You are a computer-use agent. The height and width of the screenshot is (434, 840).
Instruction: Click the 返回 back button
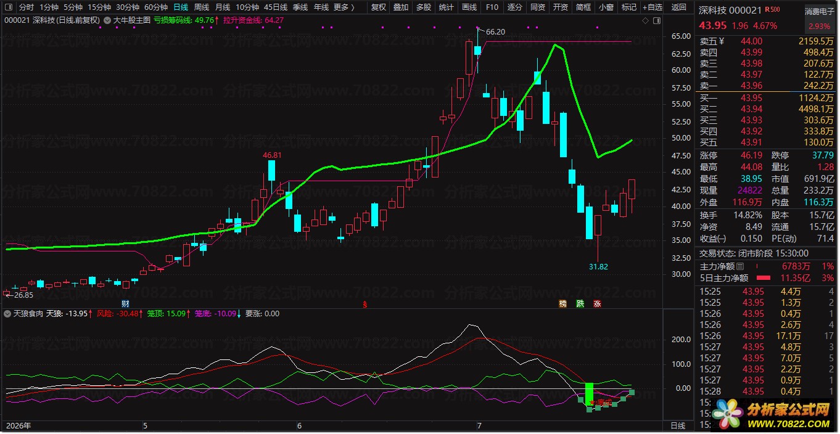tap(678, 7)
